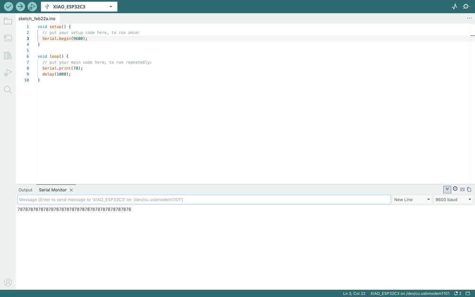Start debugging with the Debug button
475x297 pixels.
[x=32, y=6]
